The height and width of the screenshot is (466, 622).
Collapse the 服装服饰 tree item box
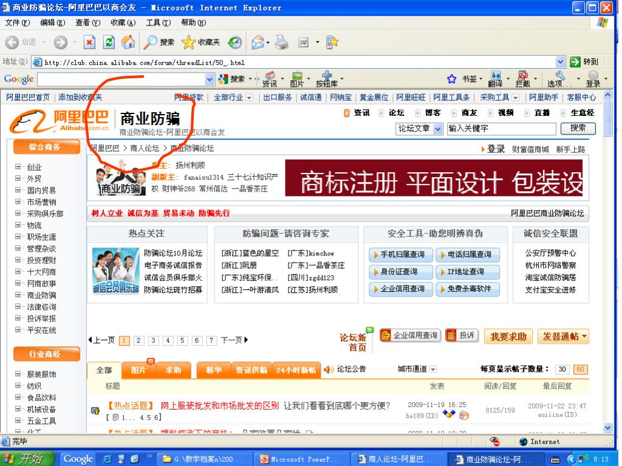18,374
